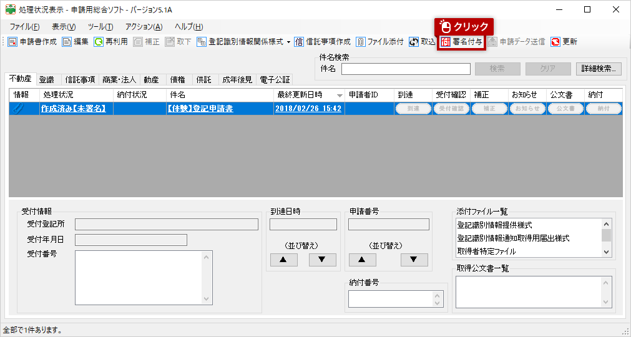
Task: Open the ファイル(F) menu
Action: tap(24, 27)
